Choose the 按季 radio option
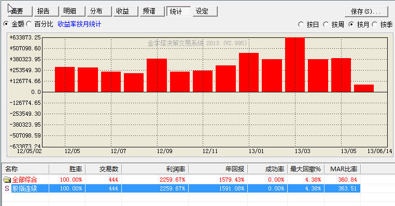Image resolution: width=395 pixels, height=206 pixels. pyautogui.click(x=375, y=24)
